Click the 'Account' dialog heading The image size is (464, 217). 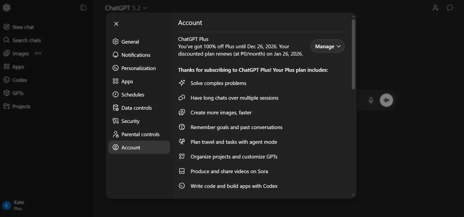point(190,23)
